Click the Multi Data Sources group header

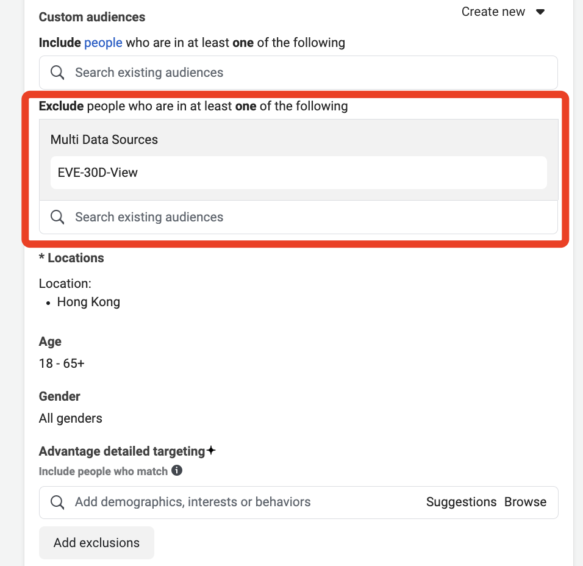[x=104, y=140]
